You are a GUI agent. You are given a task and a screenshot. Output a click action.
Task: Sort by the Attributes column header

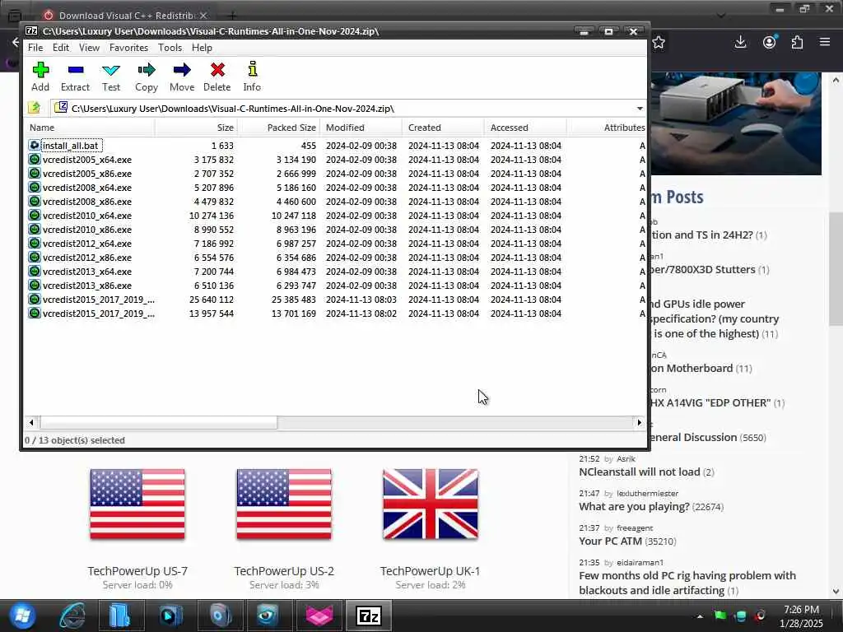pyautogui.click(x=607, y=128)
